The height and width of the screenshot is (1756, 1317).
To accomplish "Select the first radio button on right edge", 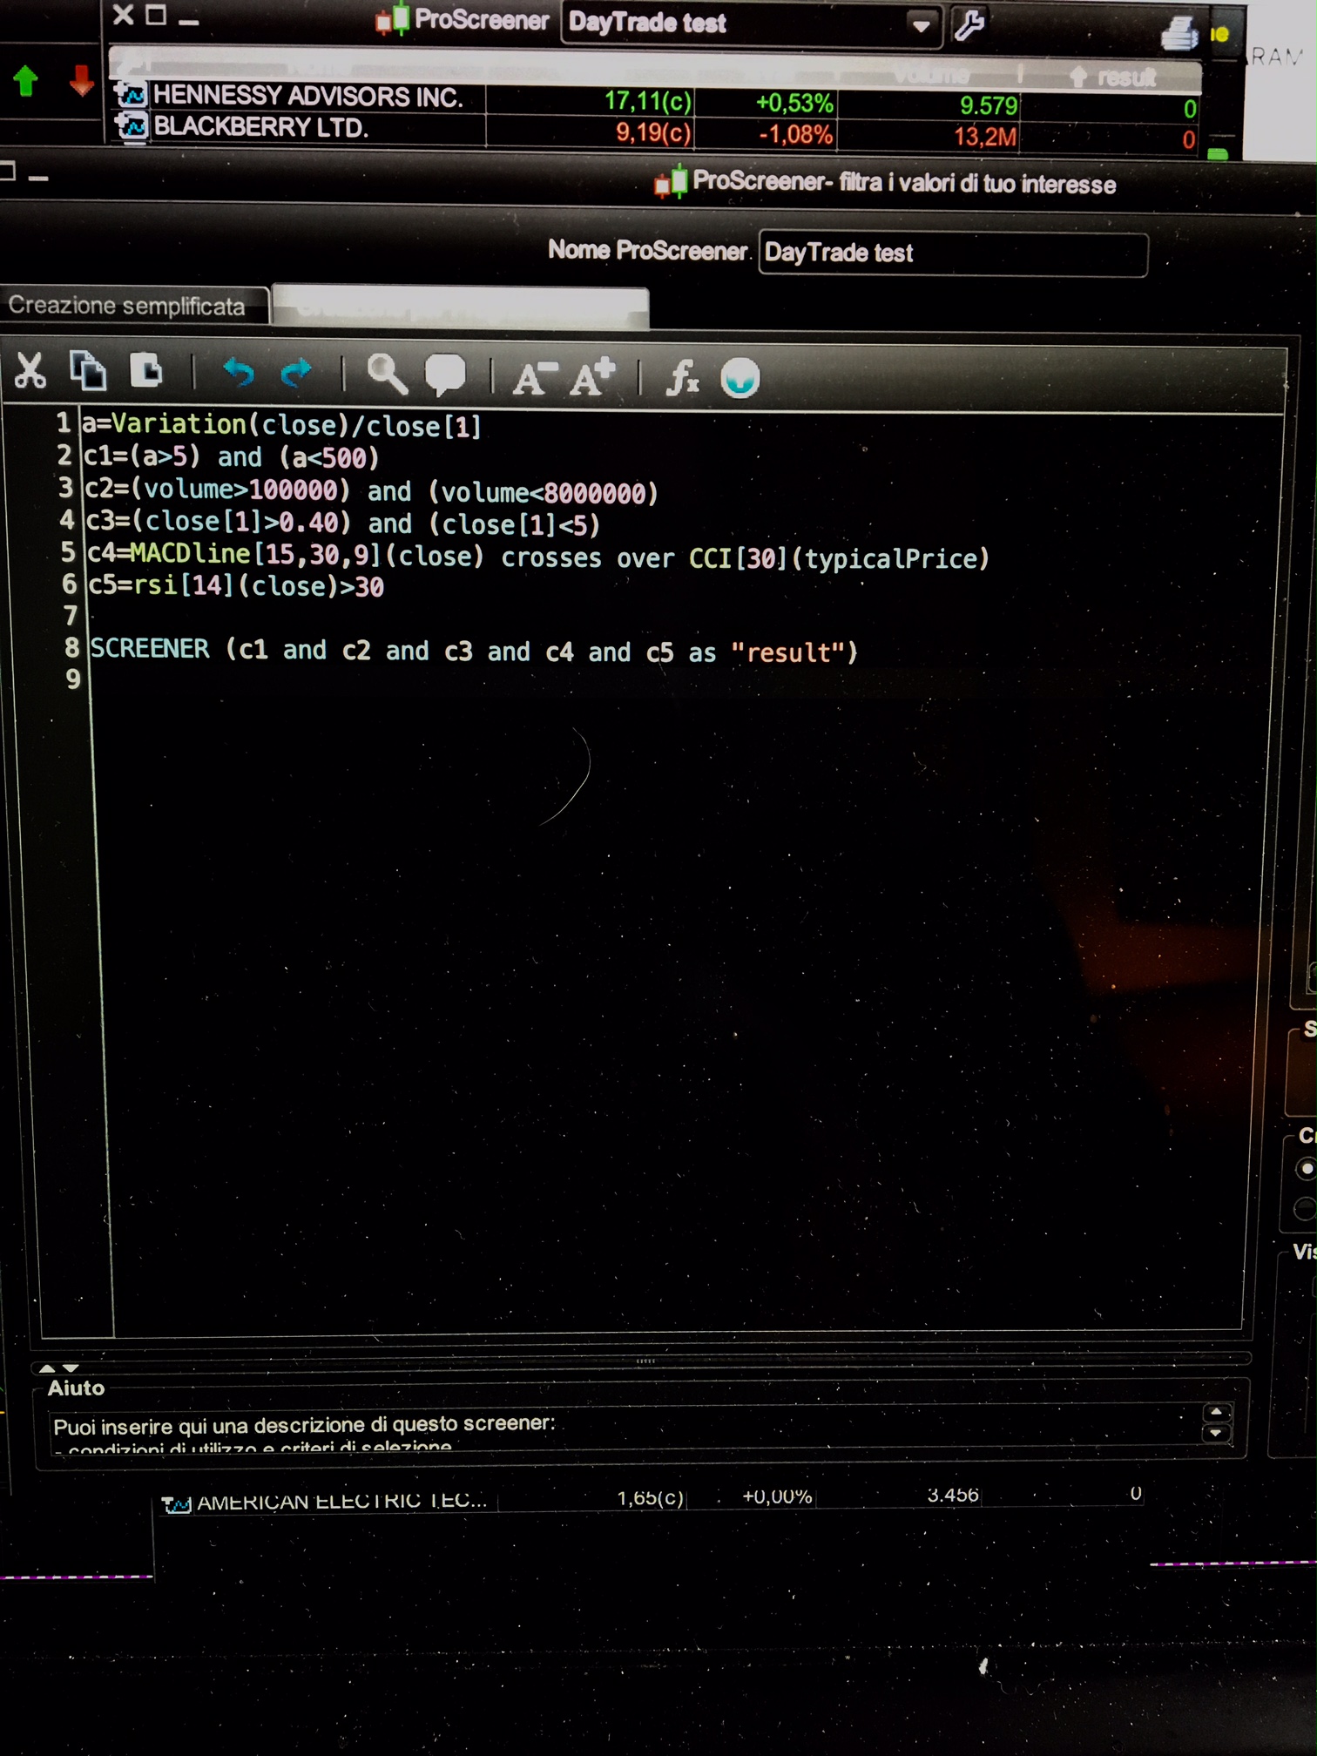I will [1306, 1168].
